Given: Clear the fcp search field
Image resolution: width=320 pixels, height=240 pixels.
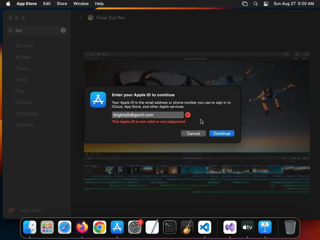Looking at the screenshot, I should (x=63, y=30).
